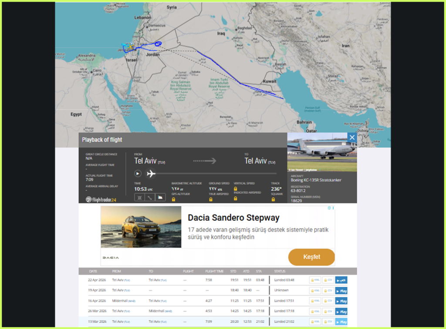This screenshot has width=446, height=329.
Task: Click the locked Indicated Airspeed icon
Action: pyautogui.click(x=236, y=198)
